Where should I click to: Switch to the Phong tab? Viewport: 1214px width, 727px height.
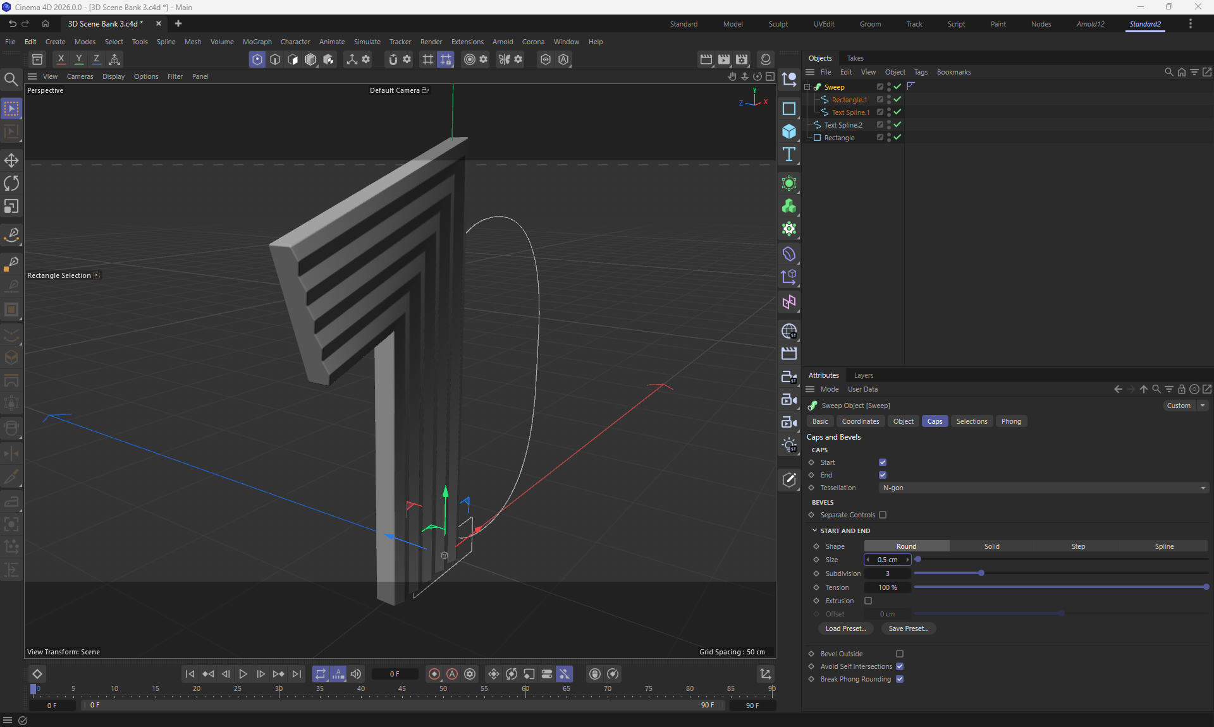coord(1010,421)
